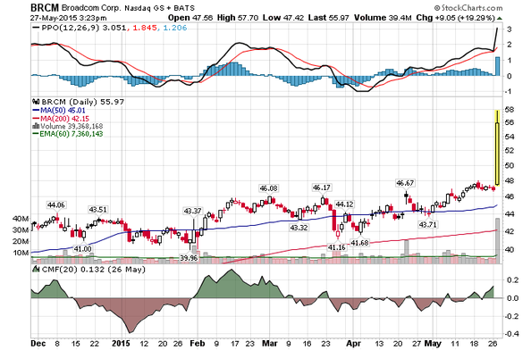Click the 27-May-2015 3:23pm timestamp

[x=69, y=18]
